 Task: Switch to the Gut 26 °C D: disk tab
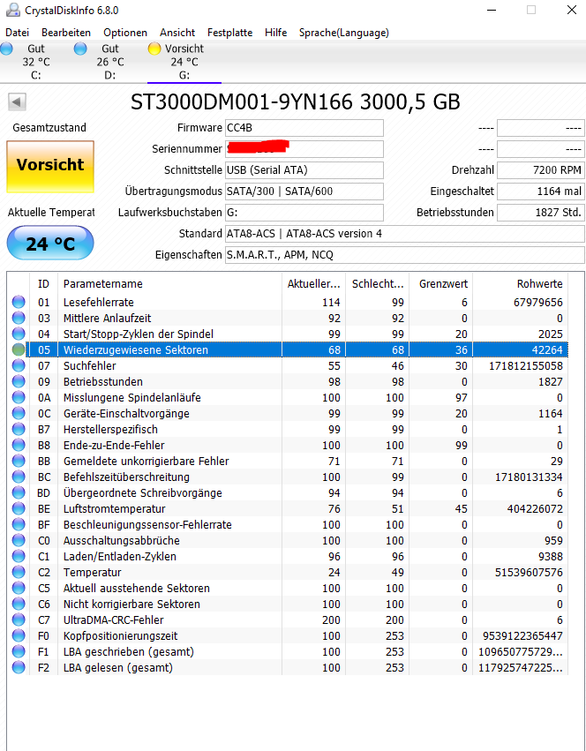pos(109,62)
